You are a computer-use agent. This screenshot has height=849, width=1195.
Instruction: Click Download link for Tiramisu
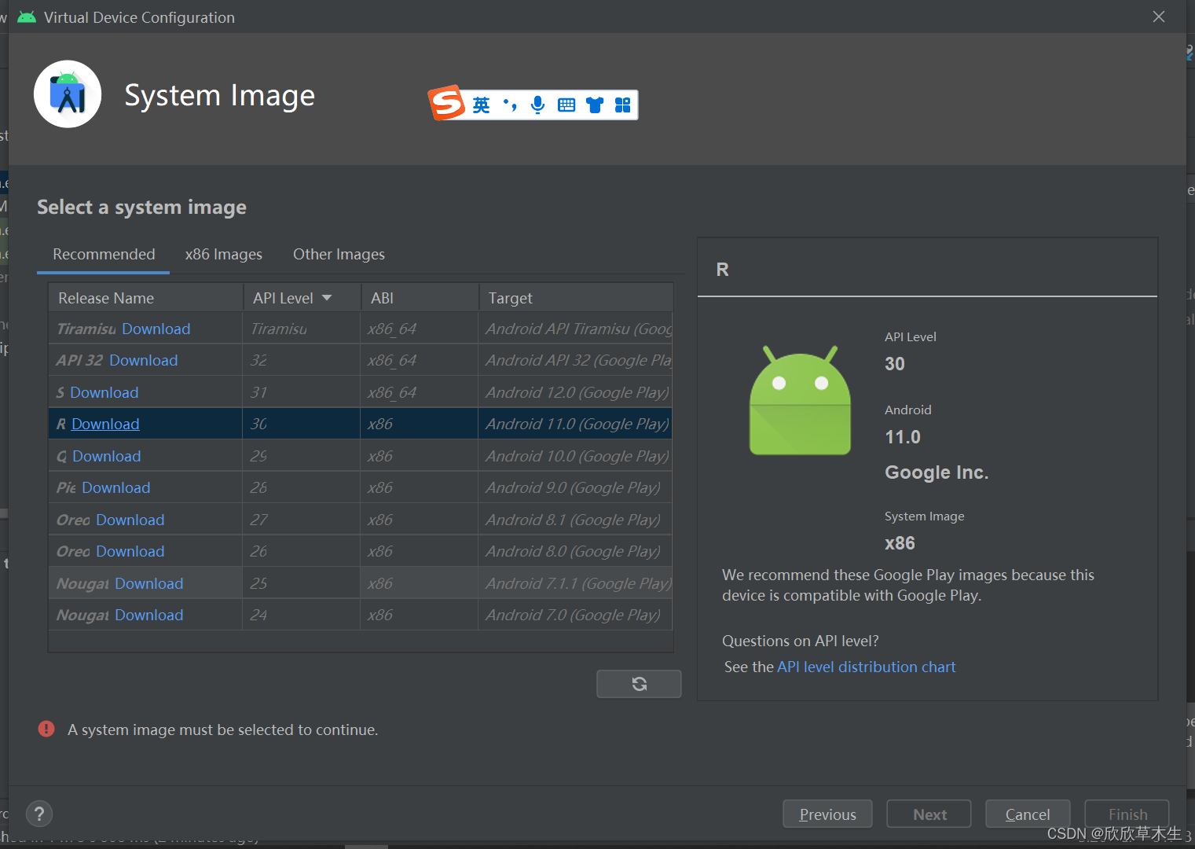tap(156, 329)
